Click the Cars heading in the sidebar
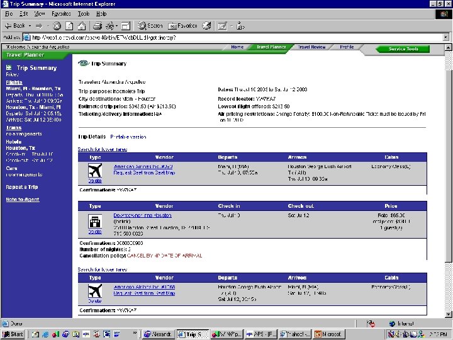 pos(11,168)
